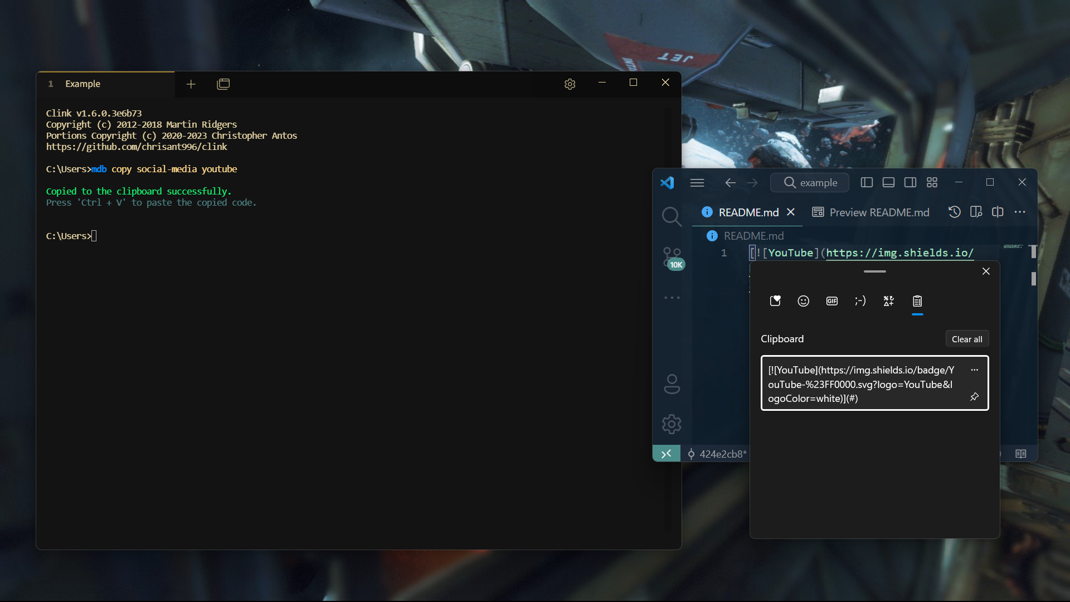Open tab overview in terminal window
Screen dimensions: 1070x602
pos(223,84)
